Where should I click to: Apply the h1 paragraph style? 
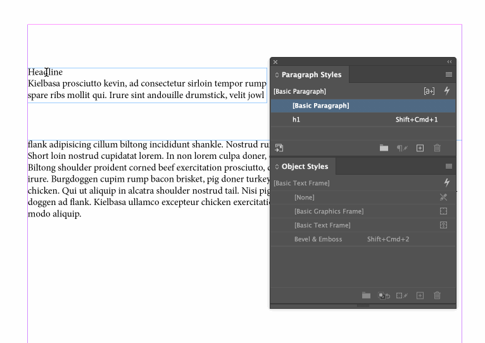[x=363, y=120]
